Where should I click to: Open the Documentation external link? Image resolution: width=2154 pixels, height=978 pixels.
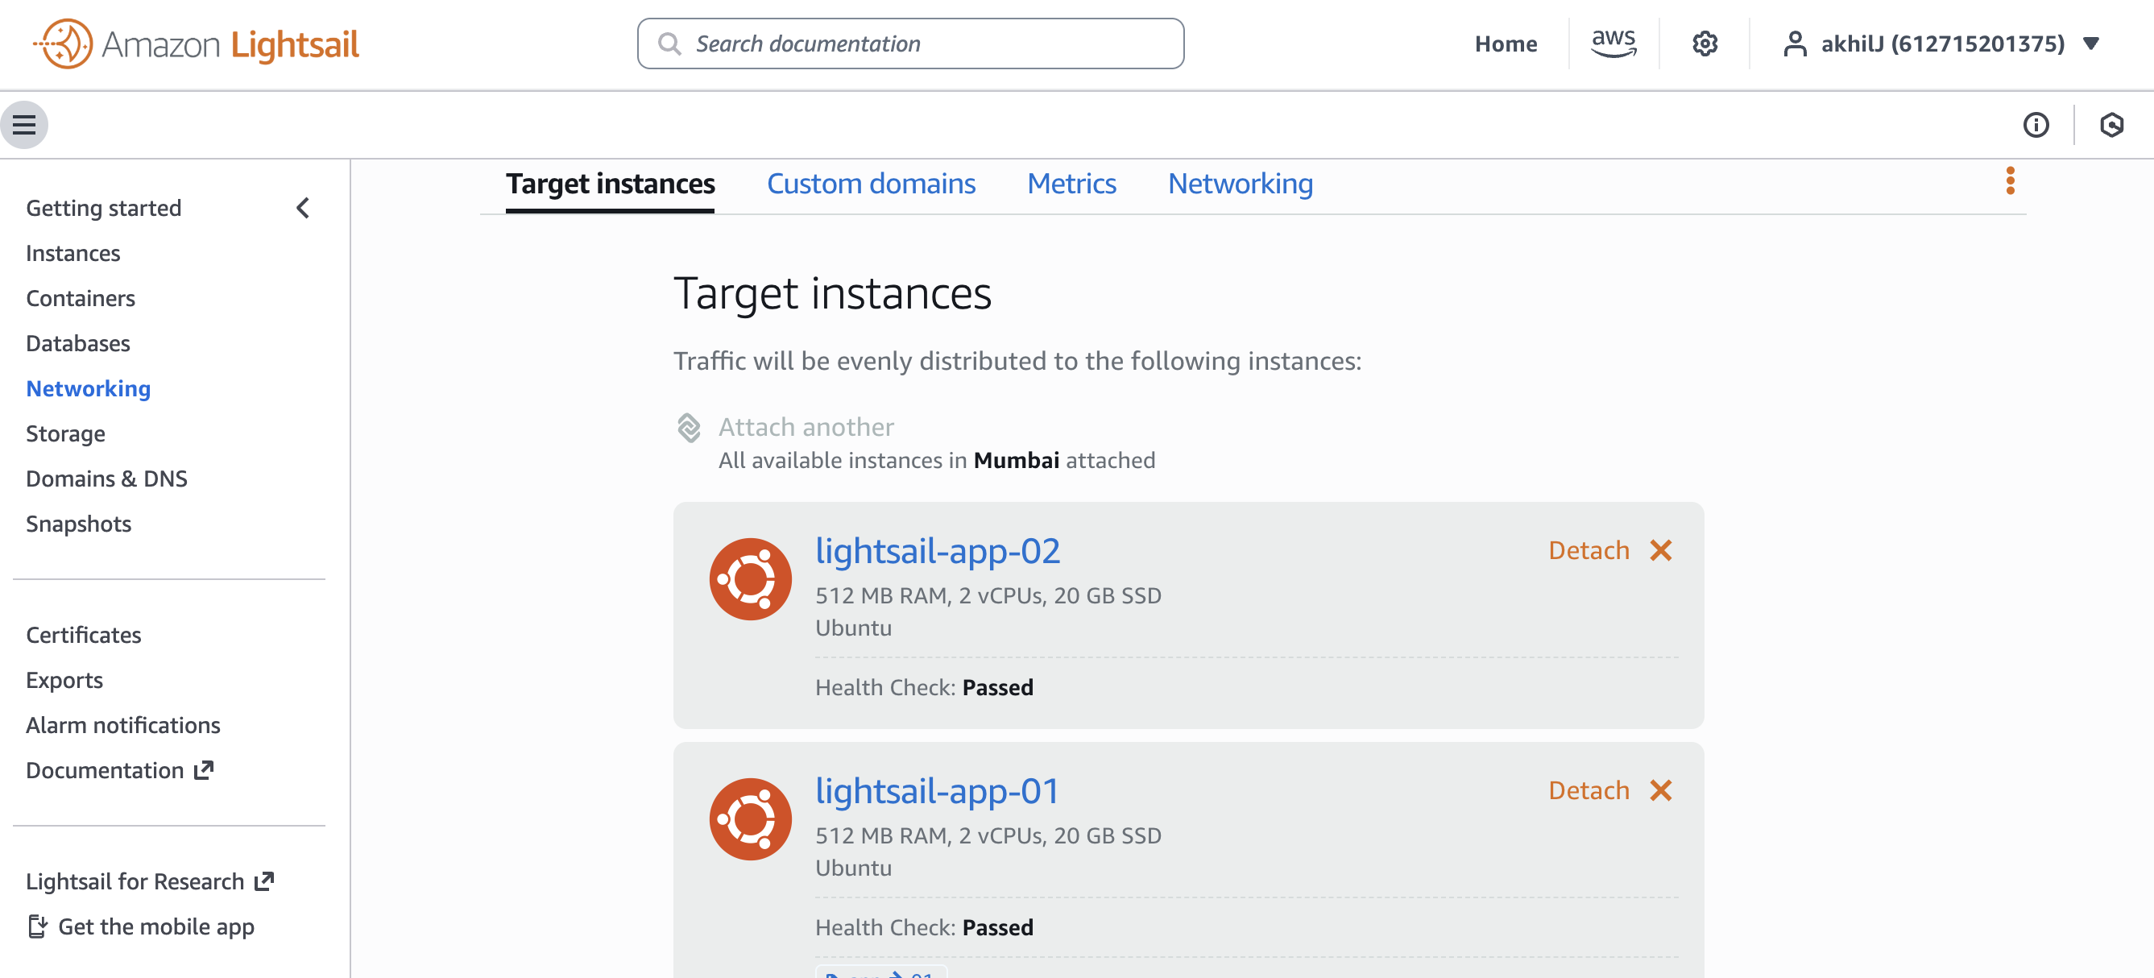tap(119, 771)
